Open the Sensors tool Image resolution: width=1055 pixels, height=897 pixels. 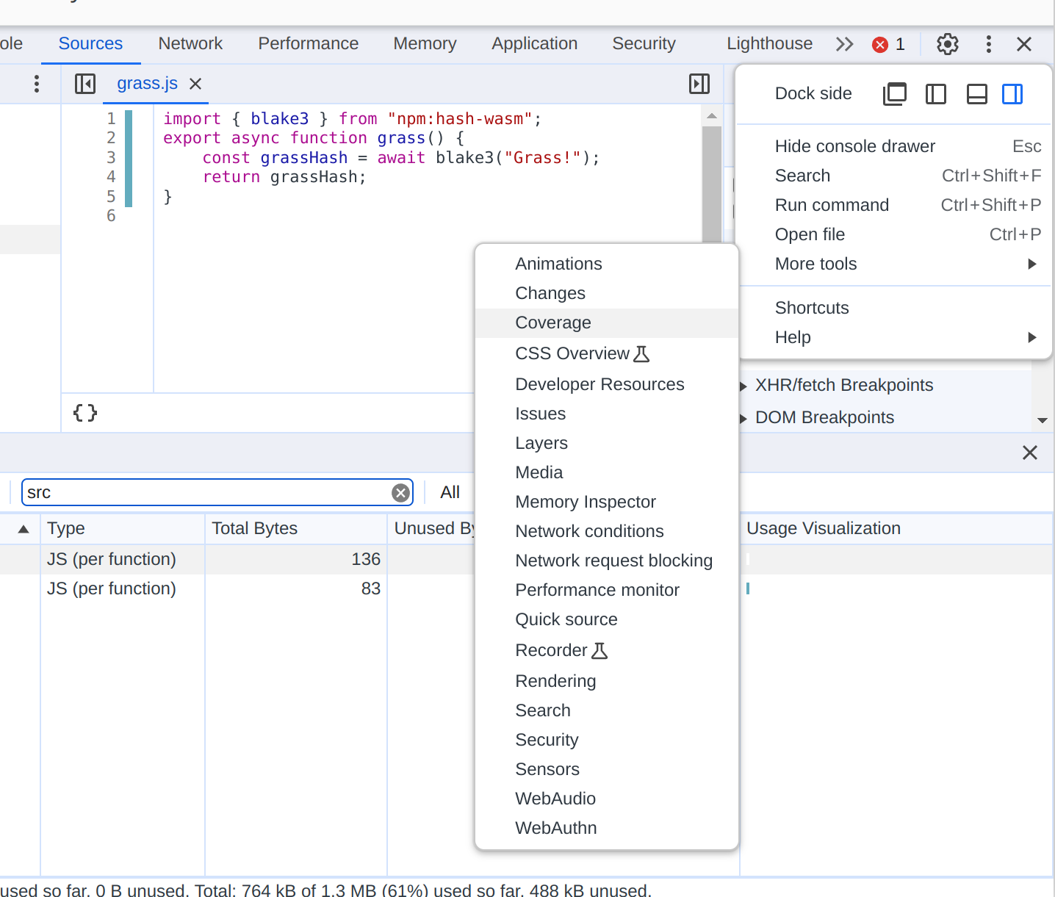pyautogui.click(x=607, y=769)
